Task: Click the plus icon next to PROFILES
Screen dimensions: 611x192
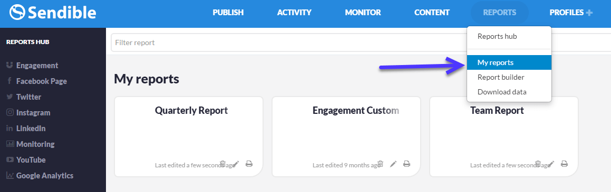Action: 589,13
